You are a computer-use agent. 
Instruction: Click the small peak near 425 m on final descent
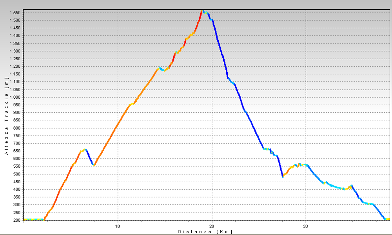point(352,186)
